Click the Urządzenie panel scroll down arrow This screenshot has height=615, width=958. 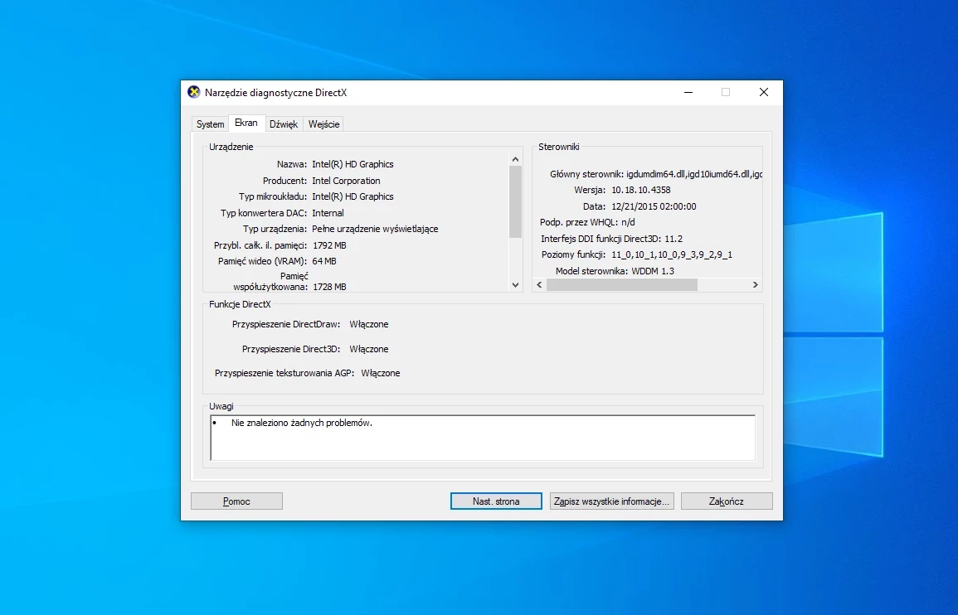(516, 284)
